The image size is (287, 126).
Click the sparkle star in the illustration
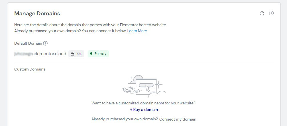point(159,84)
